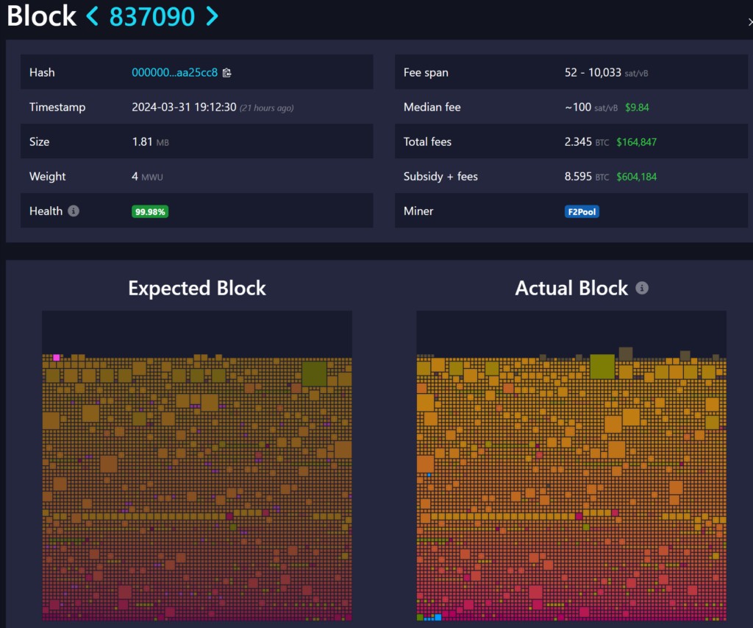This screenshot has width=753, height=628.
Task: Click the Median fee value ~100 sat/vB
Action: pos(591,107)
